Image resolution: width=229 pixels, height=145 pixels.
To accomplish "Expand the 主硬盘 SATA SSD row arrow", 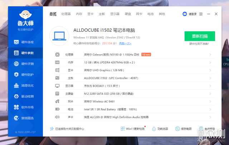I will 210,94.
